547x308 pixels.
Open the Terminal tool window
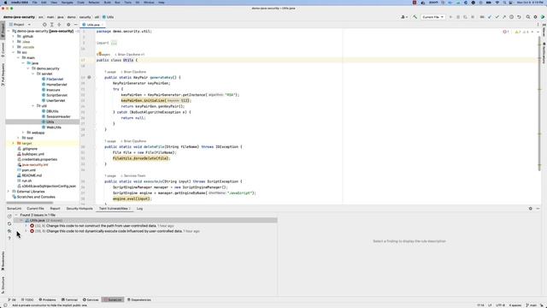tap(69, 299)
